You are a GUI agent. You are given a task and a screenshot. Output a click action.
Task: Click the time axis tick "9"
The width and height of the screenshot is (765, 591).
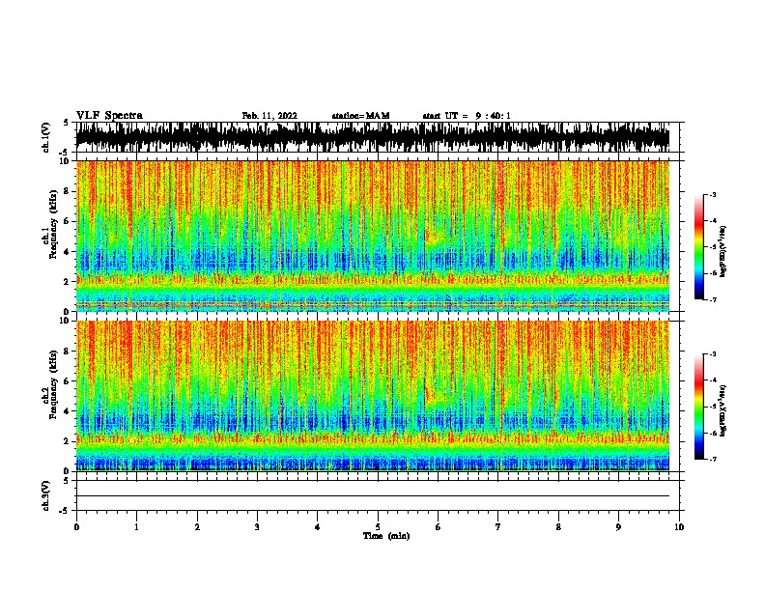coord(618,526)
